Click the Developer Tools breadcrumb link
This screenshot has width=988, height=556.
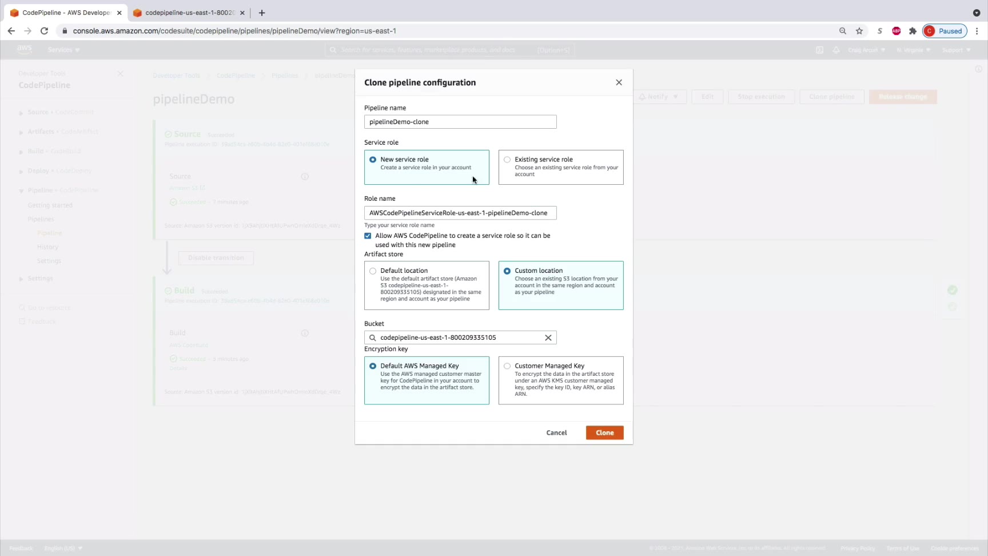pyautogui.click(x=176, y=76)
